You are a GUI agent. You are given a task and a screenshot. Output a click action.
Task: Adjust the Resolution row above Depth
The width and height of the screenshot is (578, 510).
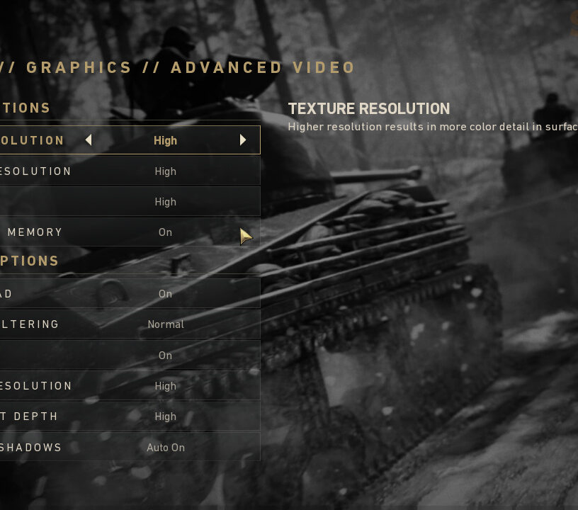pyautogui.click(x=130, y=386)
